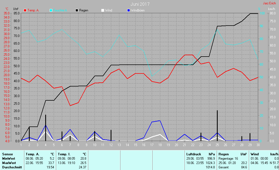The image size is (279, 170).
Task: Click the MaxWert temperature value 33.7
Action: [51, 163]
